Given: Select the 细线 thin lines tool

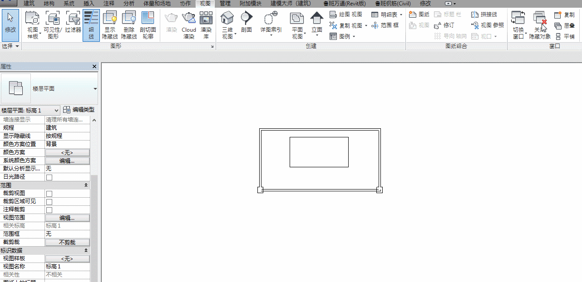Looking at the screenshot, I should [x=91, y=25].
